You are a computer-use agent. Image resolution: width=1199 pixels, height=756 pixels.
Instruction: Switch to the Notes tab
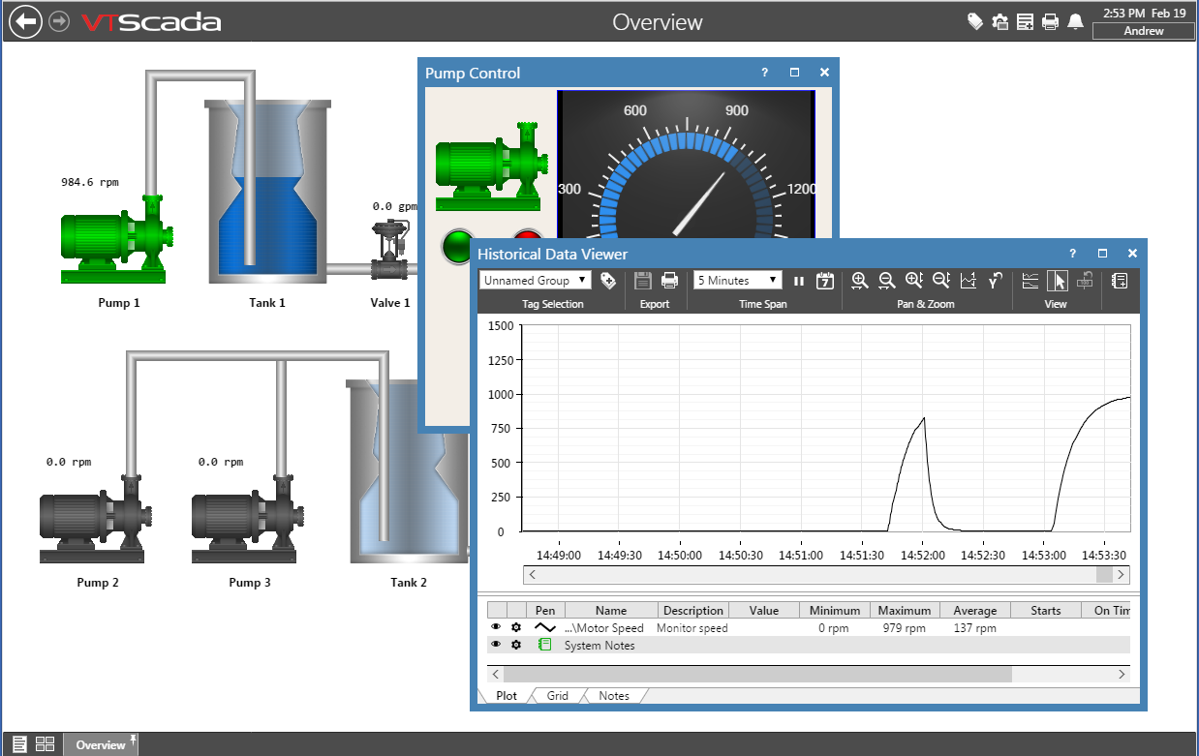click(x=613, y=696)
